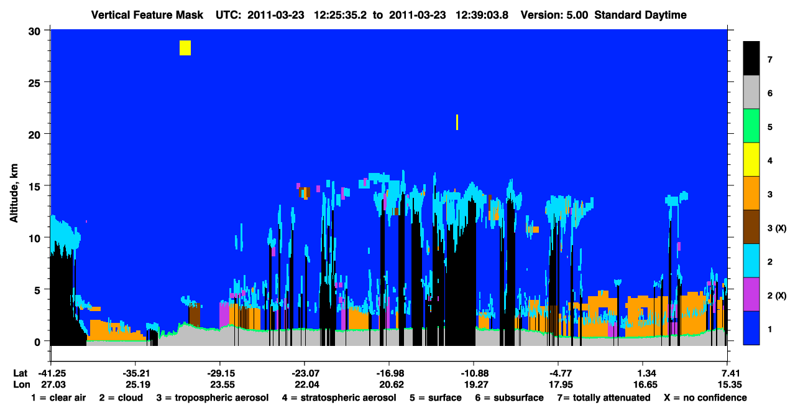Click the '0' altitude tick label
The height and width of the screenshot is (415, 808).
click(39, 342)
